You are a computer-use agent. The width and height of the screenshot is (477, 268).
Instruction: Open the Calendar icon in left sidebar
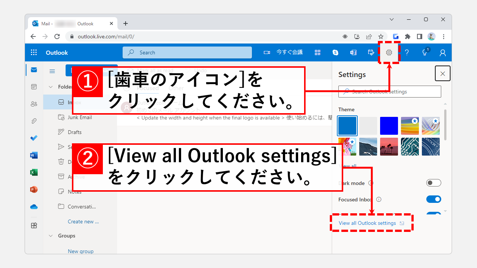click(x=34, y=86)
